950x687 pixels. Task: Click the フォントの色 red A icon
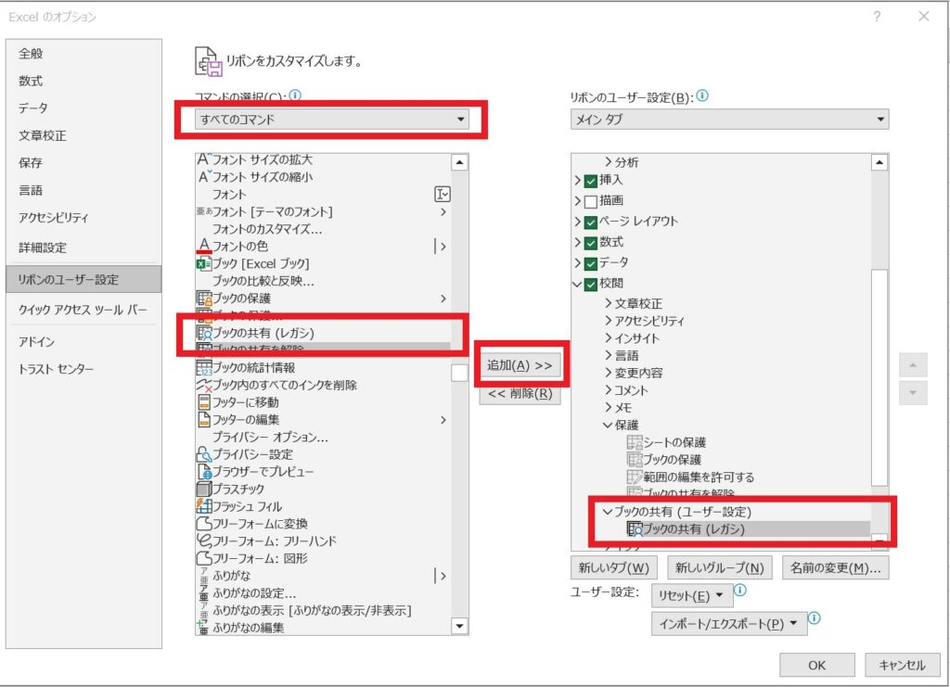[203, 246]
